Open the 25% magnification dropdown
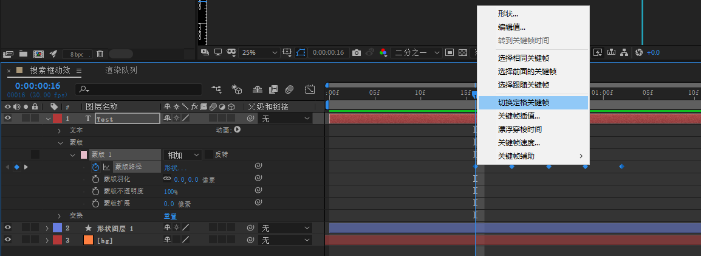 coord(258,52)
